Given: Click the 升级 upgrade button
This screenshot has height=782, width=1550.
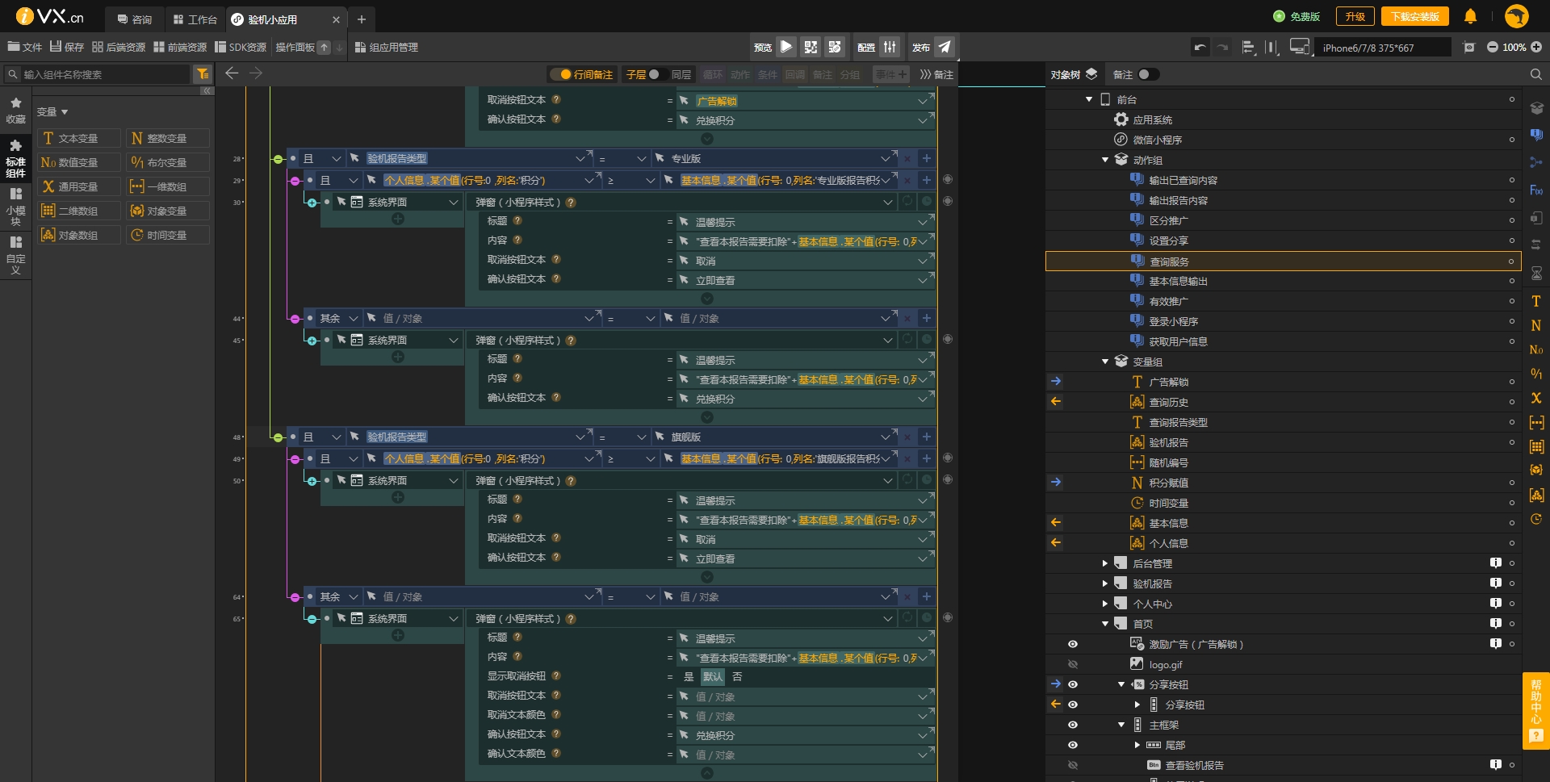Looking at the screenshot, I should (x=1355, y=16).
